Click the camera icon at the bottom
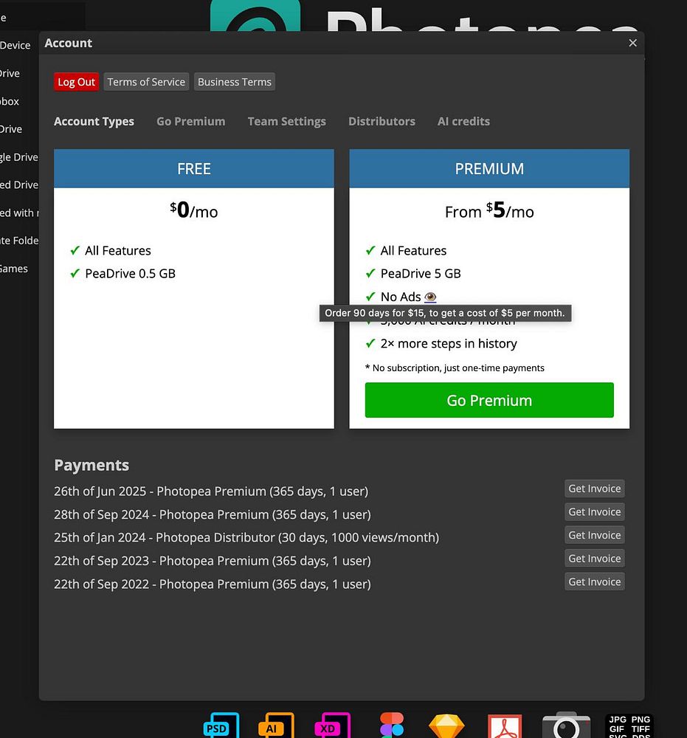 click(x=566, y=725)
